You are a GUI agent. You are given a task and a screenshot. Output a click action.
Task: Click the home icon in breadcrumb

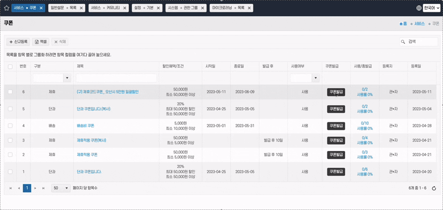(x=403, y=24)
